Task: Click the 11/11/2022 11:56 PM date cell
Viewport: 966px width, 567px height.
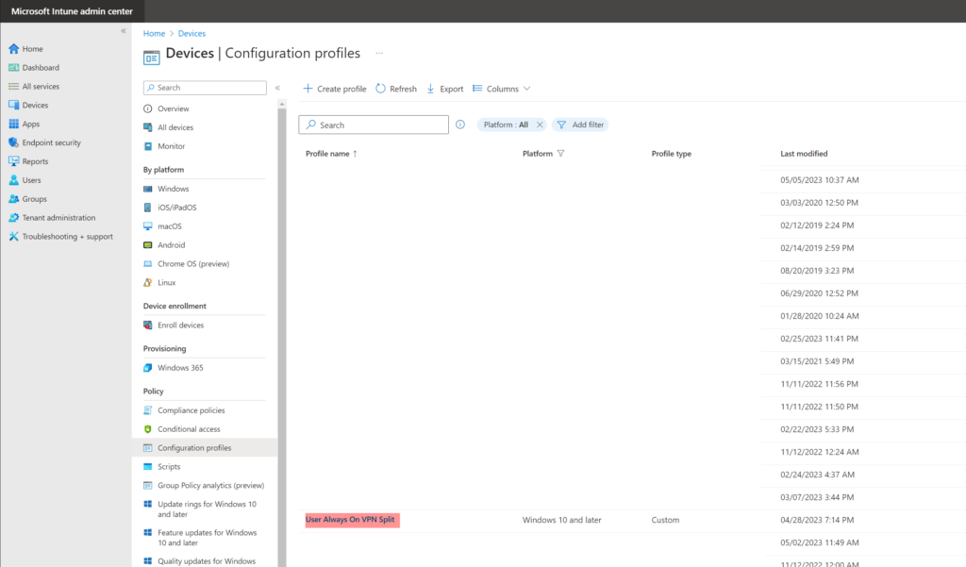Action: [820, 384]
